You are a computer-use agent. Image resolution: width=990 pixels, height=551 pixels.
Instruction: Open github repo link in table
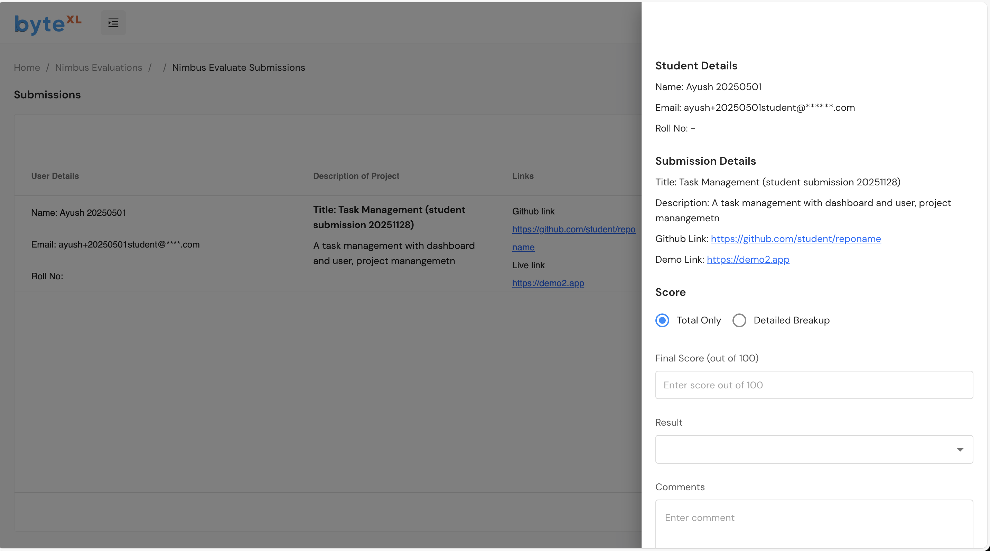[x=573, y=230]
